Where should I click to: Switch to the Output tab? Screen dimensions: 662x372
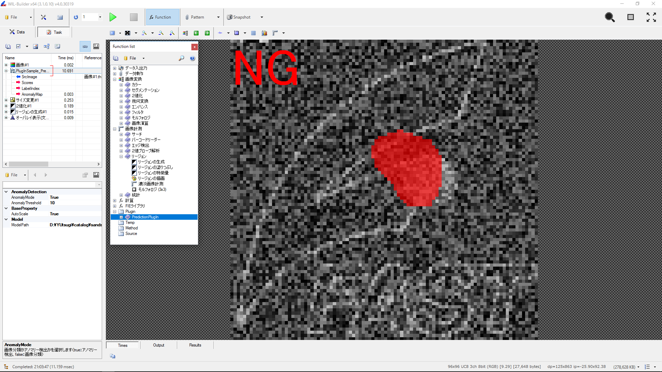(x=159, y=345)
